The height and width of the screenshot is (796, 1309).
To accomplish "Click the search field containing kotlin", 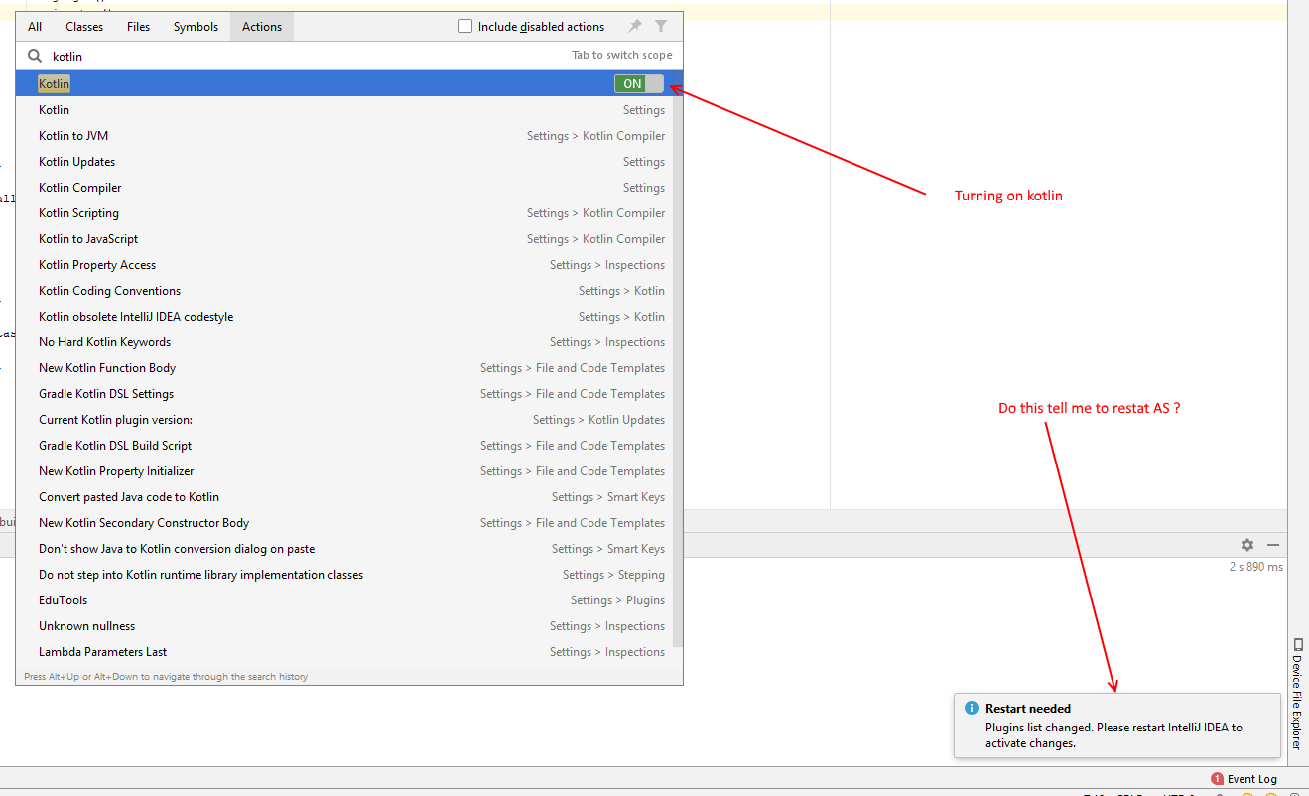I will point(298,57).
